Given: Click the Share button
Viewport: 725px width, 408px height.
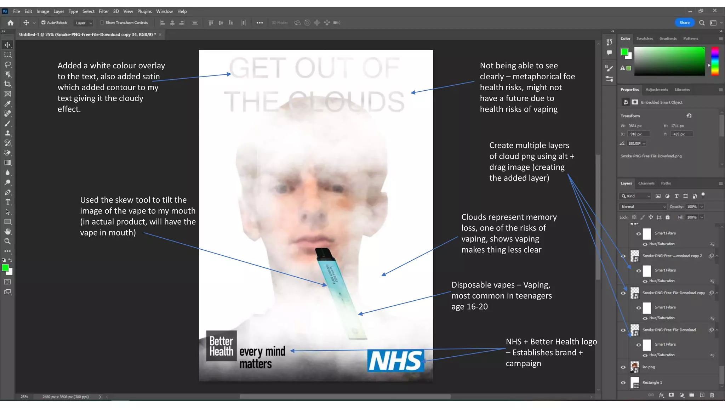Looking at the screenshot, I should 684,23.
